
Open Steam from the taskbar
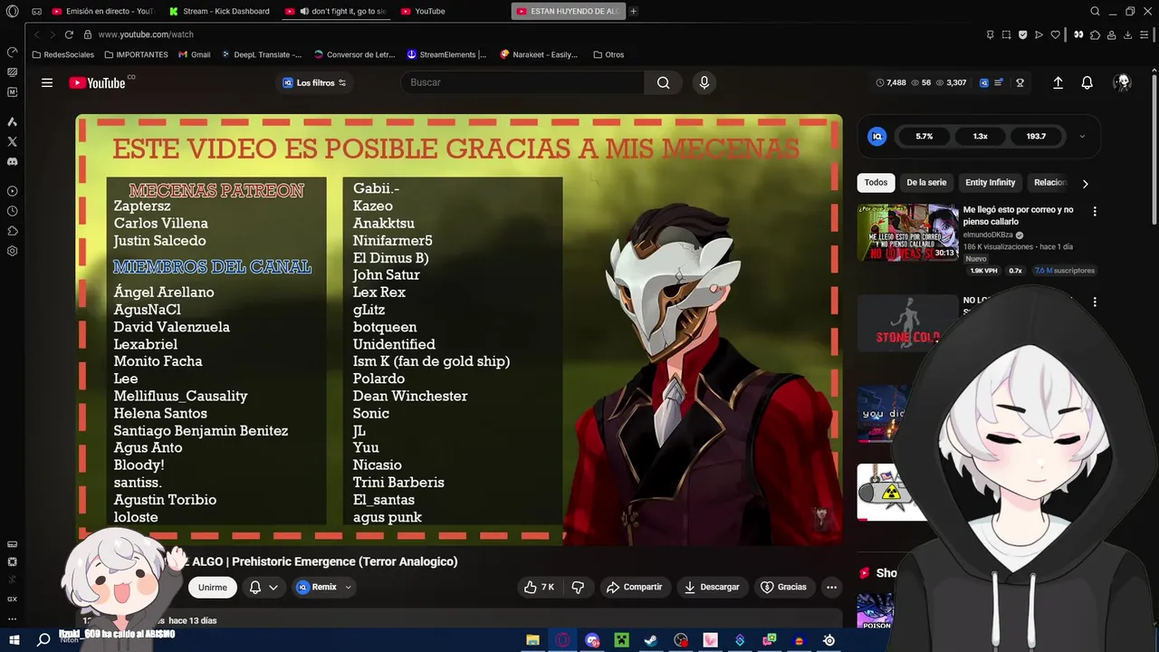[x=651, y=640]
